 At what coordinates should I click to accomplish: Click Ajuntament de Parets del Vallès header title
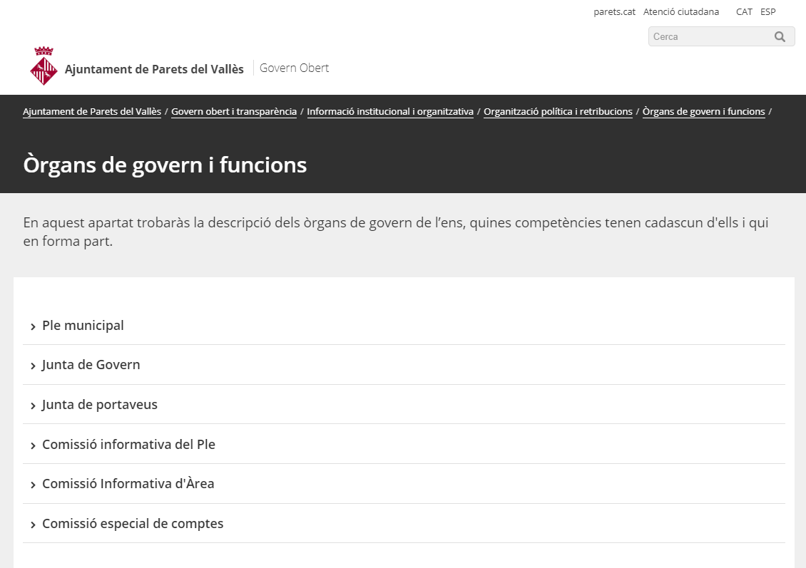pos(154,69)
